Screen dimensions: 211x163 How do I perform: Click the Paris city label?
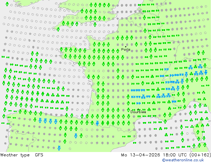[x=126, y=50]
